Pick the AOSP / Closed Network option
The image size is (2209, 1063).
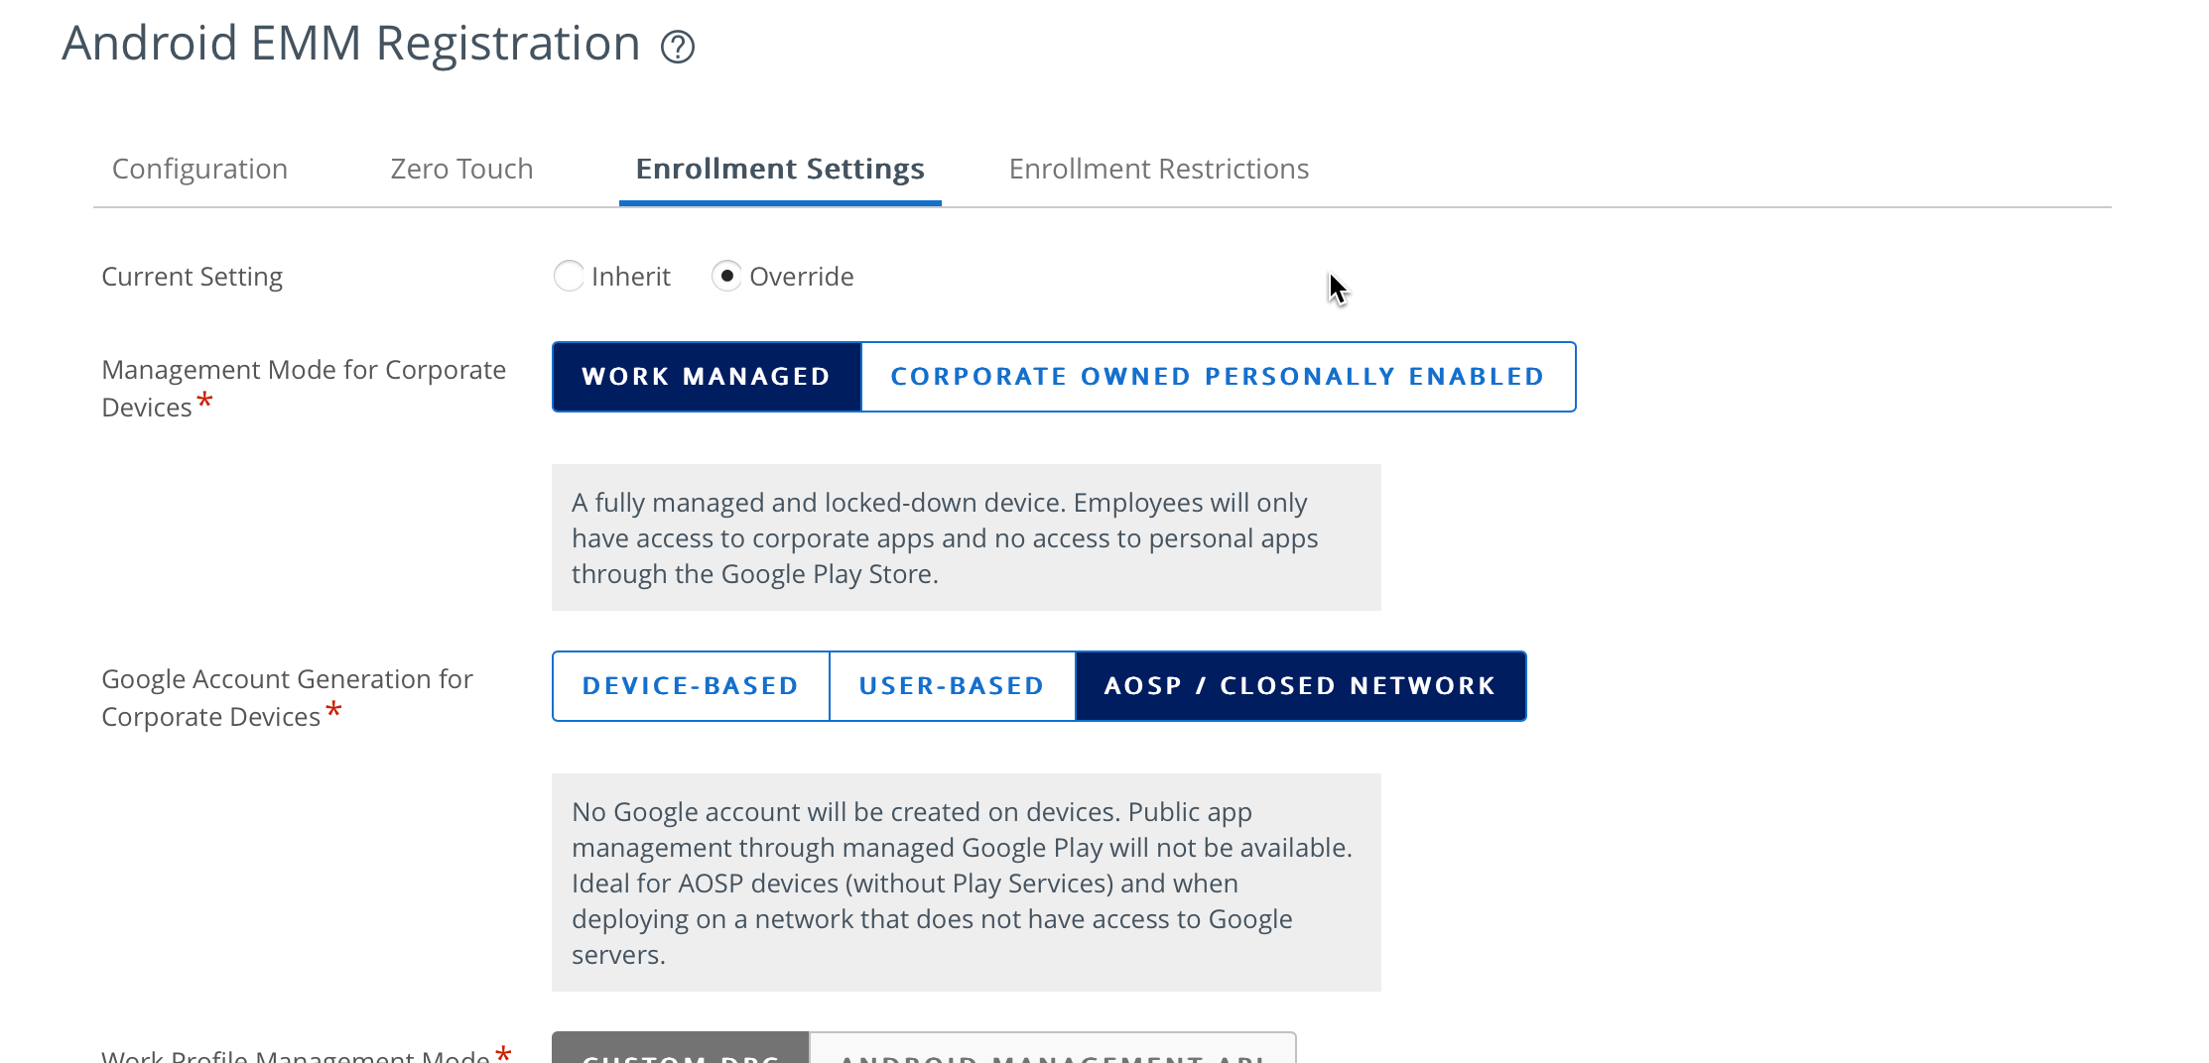[x=1300, y=686]
